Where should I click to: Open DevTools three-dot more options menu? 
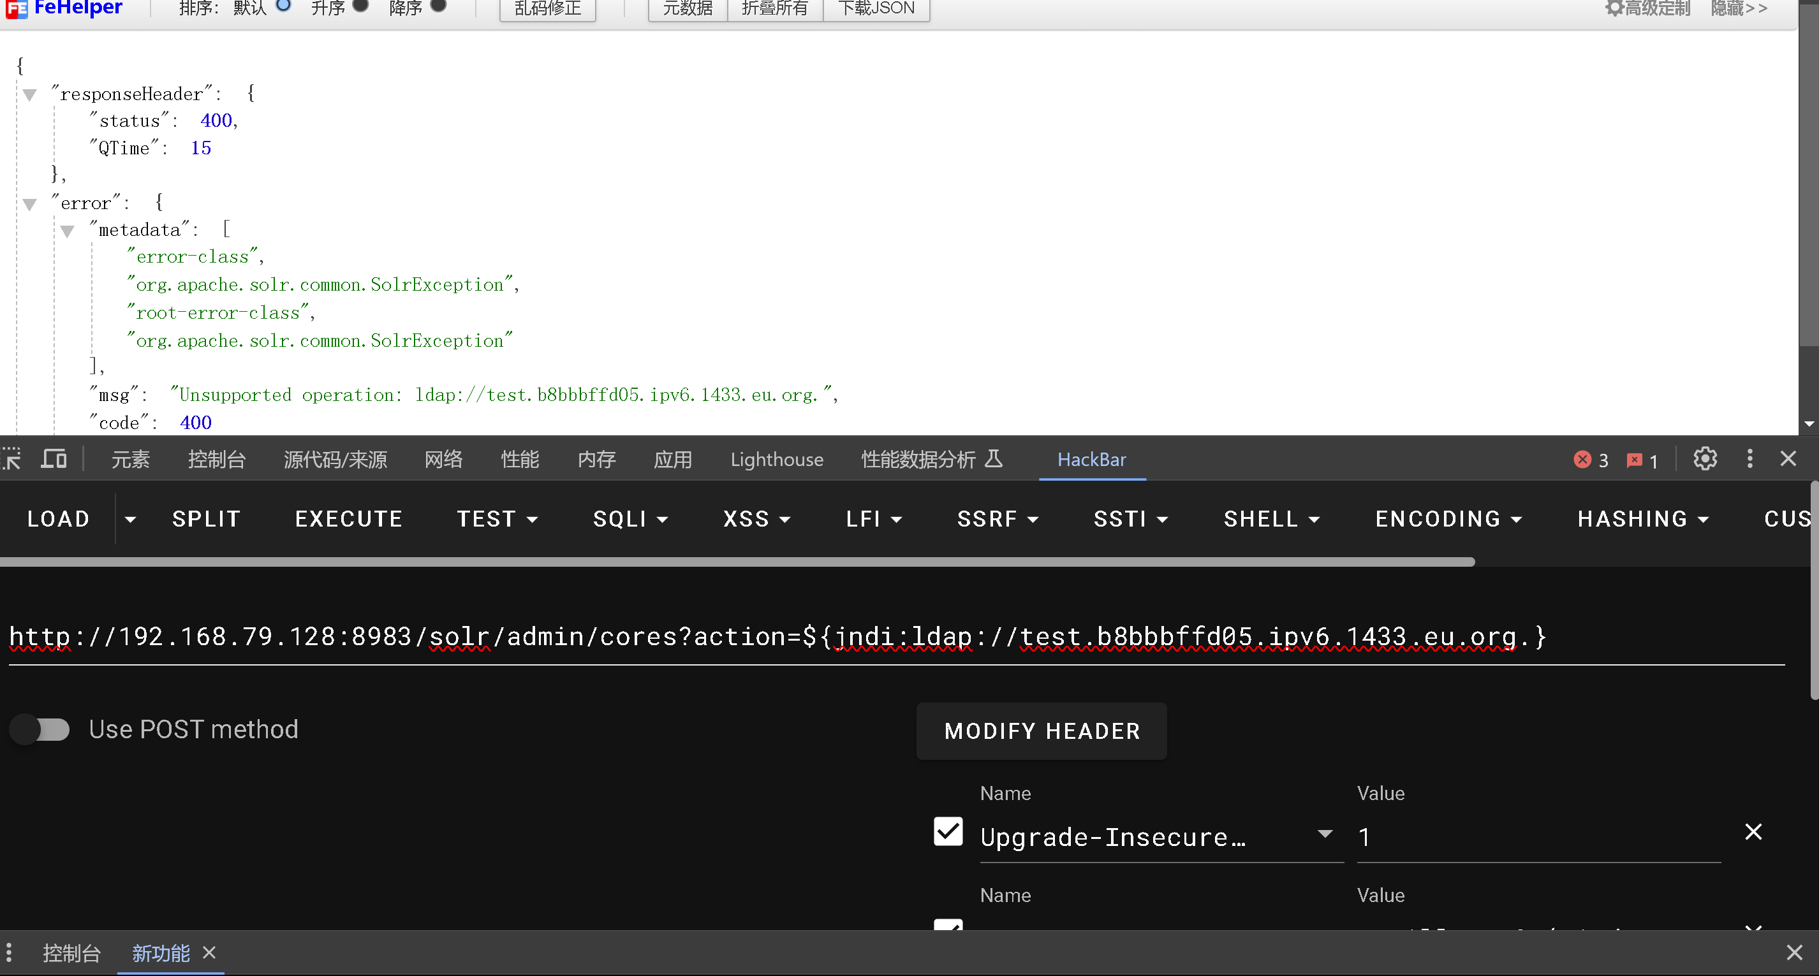(x=1749, y=460)
